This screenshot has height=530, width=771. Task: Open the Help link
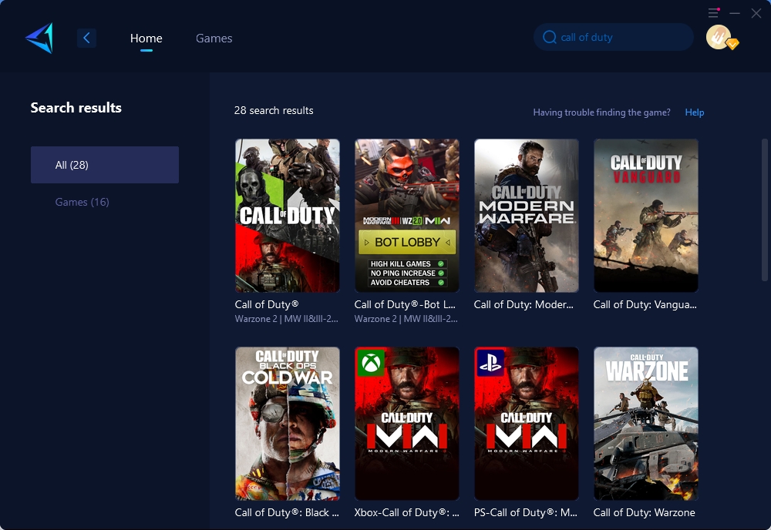pyautogui.click(x=695, y=112)
